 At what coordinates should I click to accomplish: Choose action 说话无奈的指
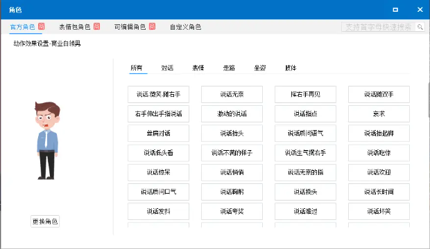pyautogui.click(x=305, y=172)
